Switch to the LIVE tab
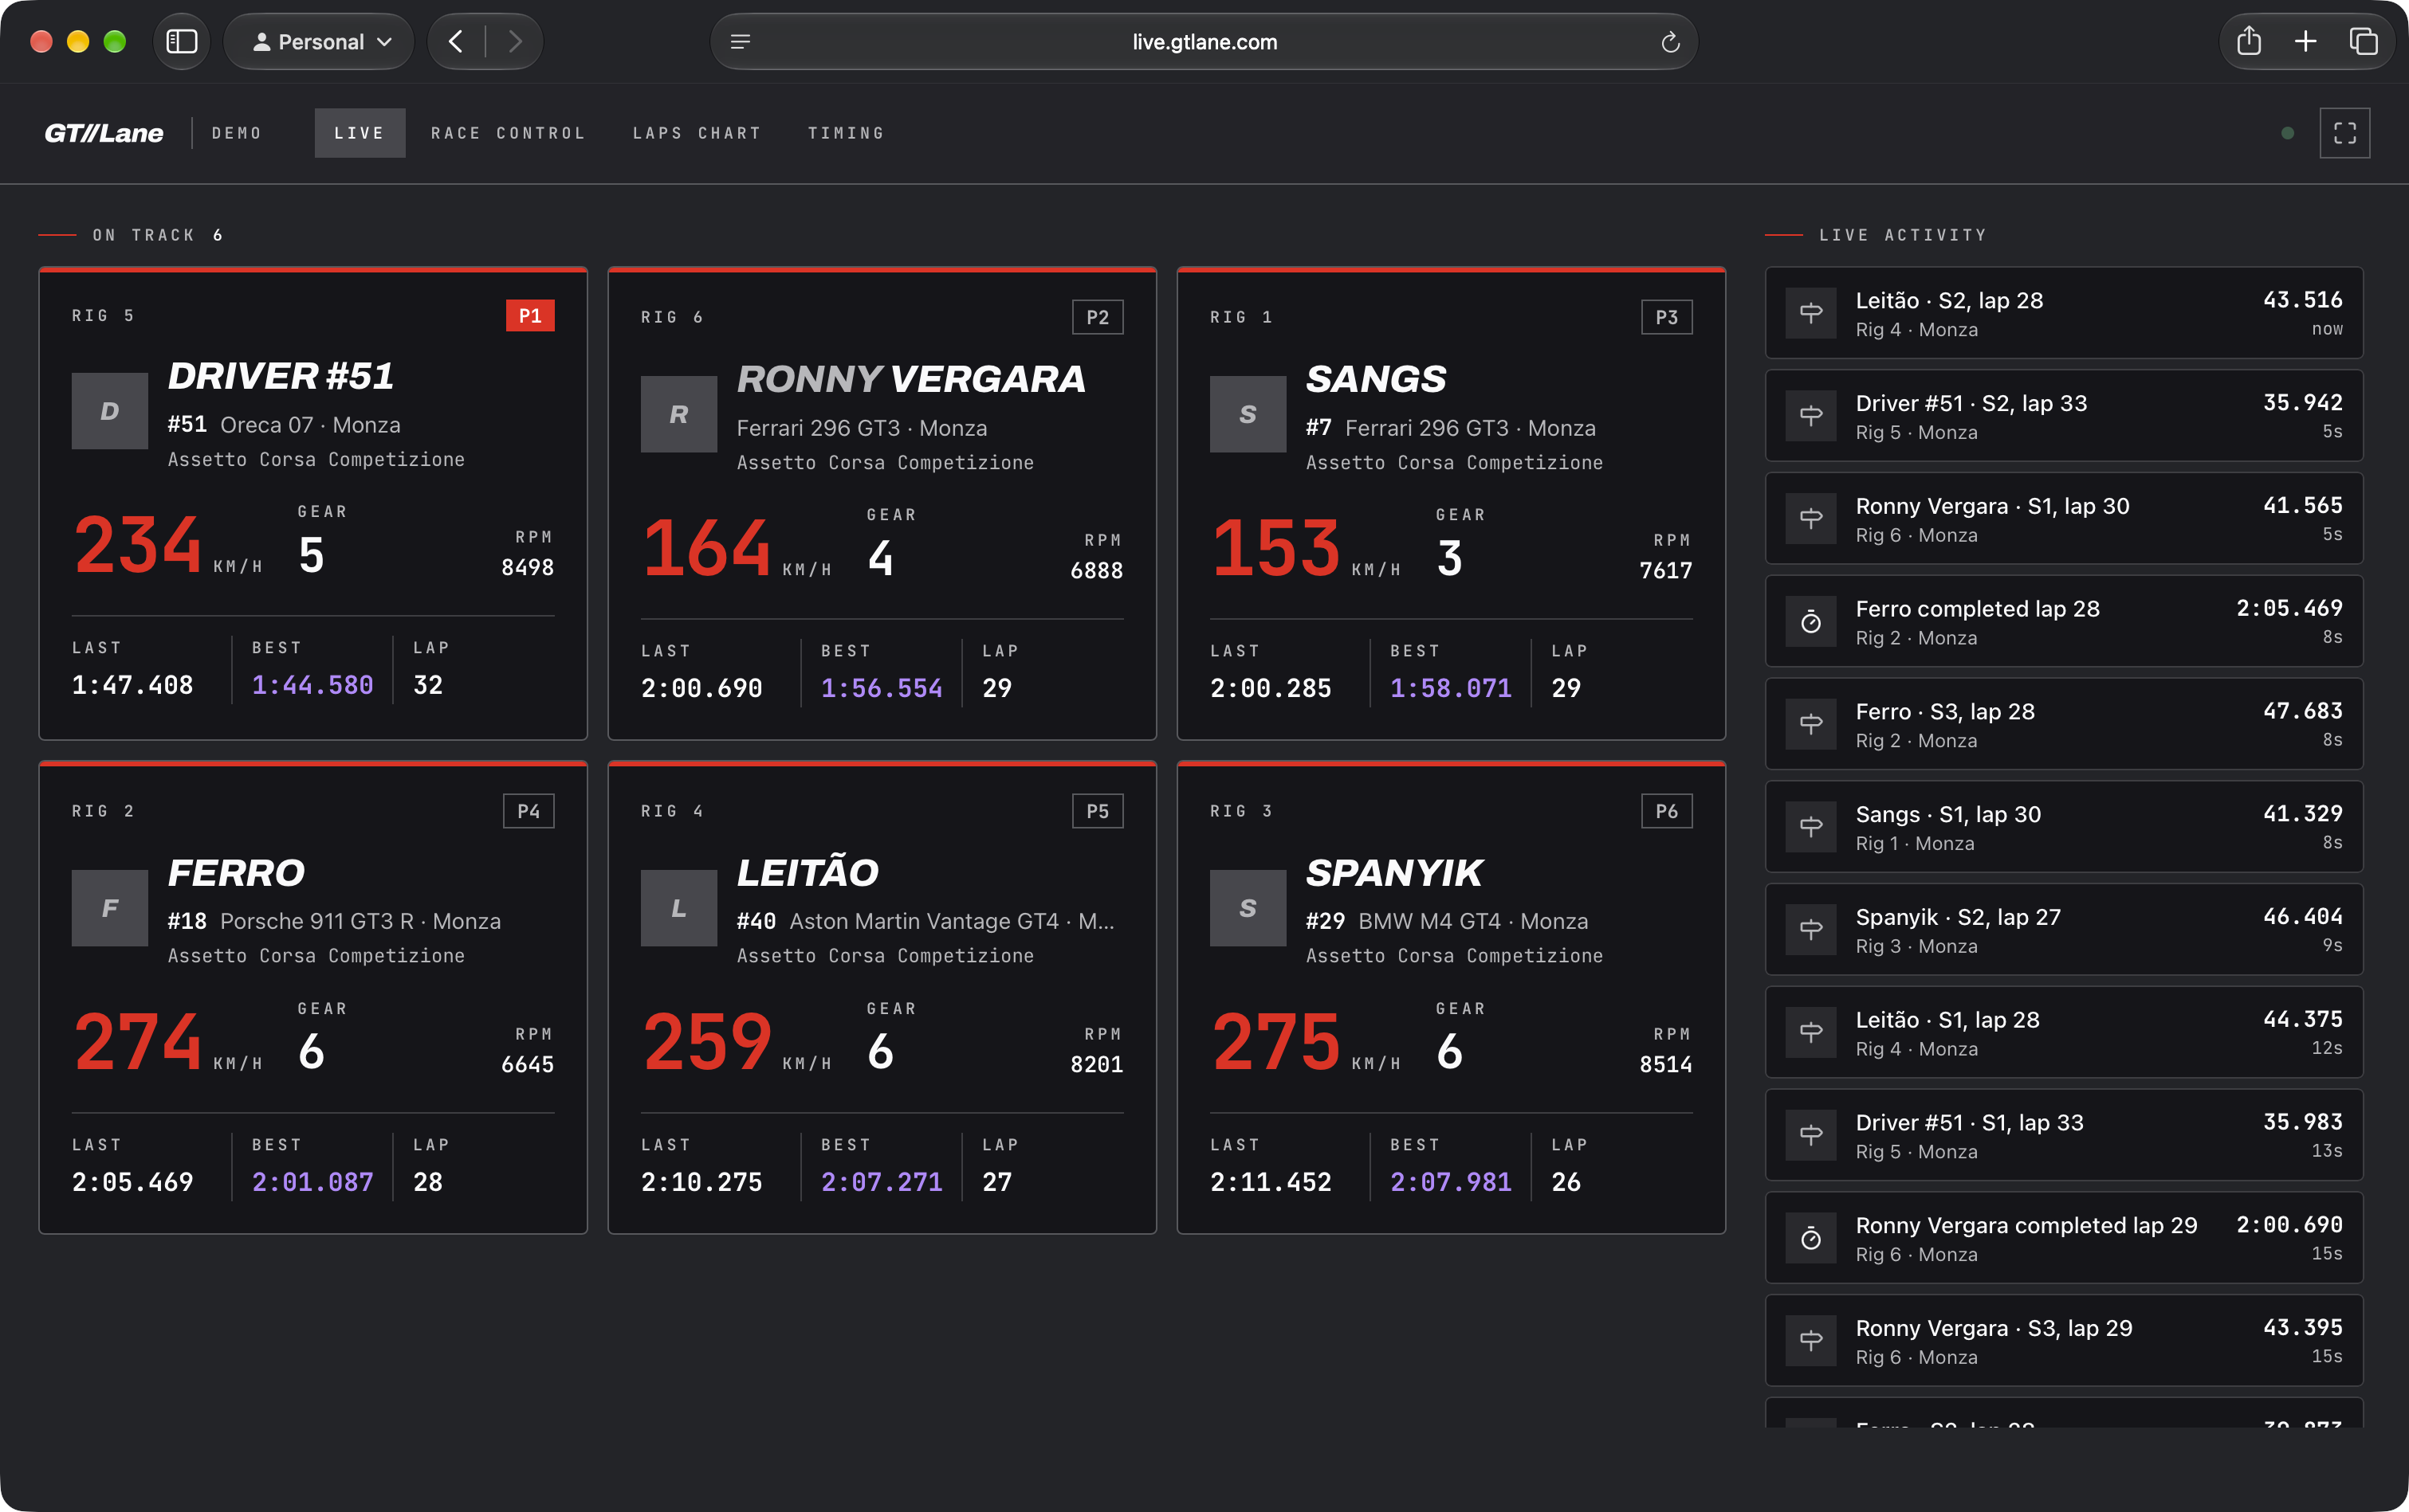 360,133
